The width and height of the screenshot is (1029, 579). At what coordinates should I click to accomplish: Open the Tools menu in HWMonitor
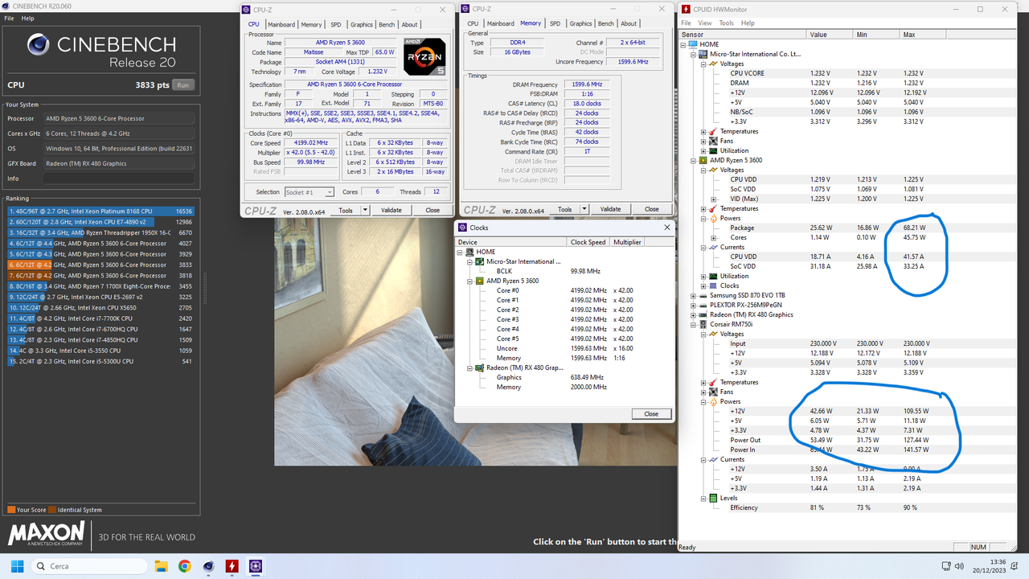(726, 23)
